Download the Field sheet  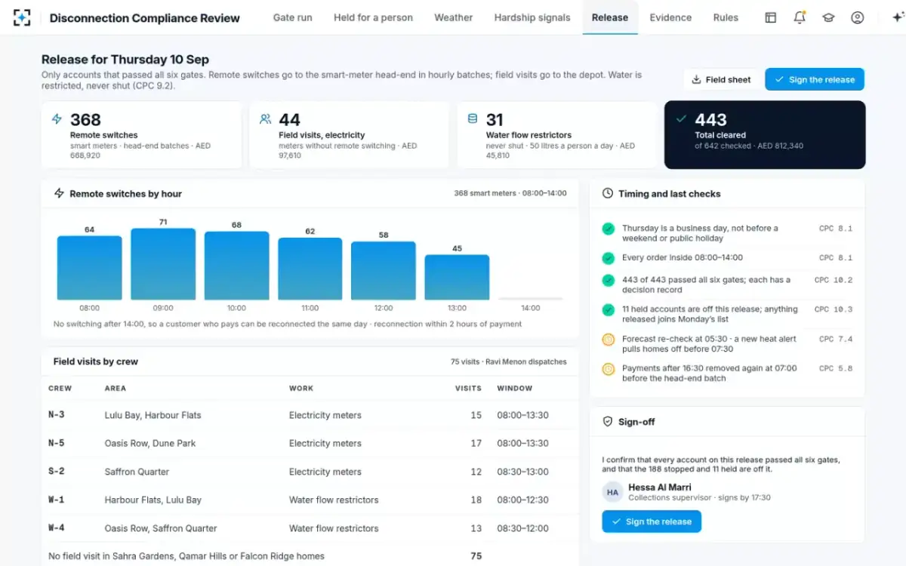click(x=722, y=79)
